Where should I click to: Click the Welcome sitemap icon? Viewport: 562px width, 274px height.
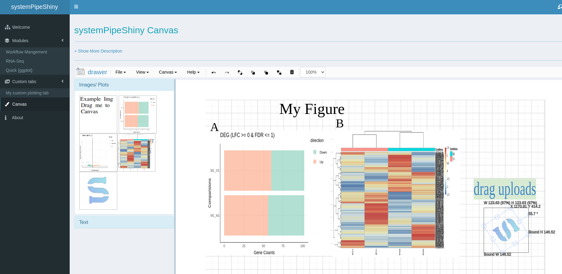[8, 27]
